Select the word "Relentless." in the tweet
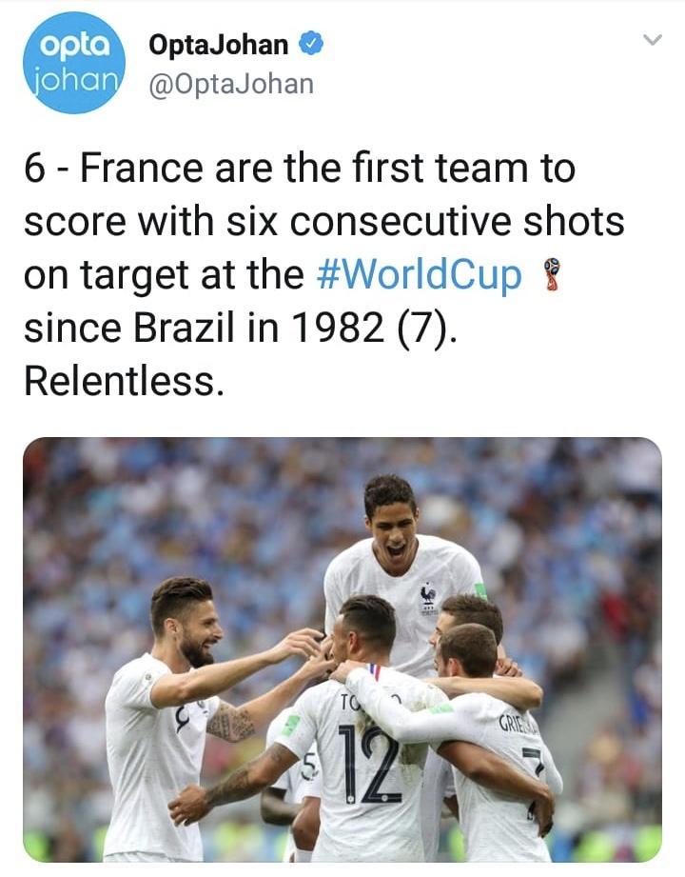 click(x=125, y=381)
